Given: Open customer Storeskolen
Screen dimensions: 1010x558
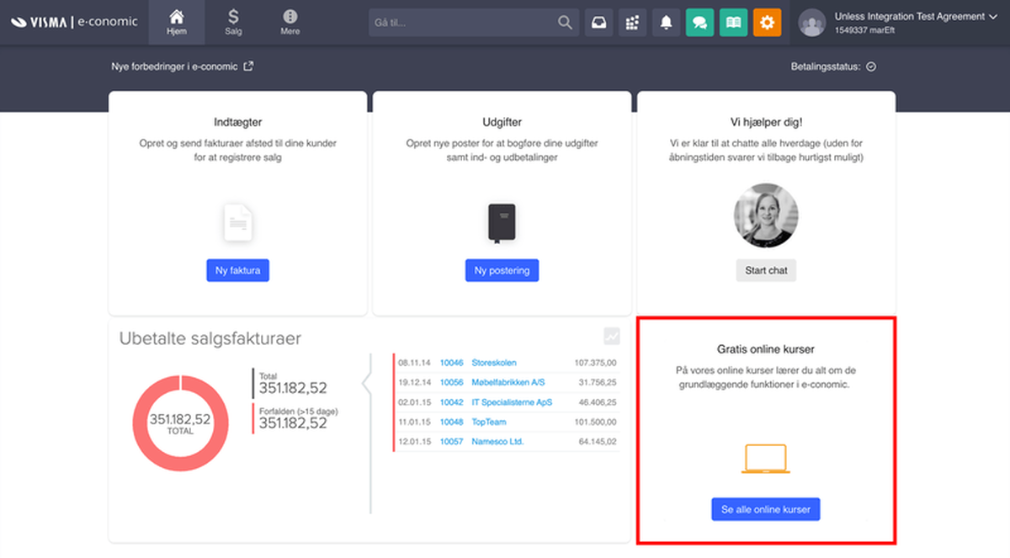Looking at the screenshot, I should click(494, 363).
